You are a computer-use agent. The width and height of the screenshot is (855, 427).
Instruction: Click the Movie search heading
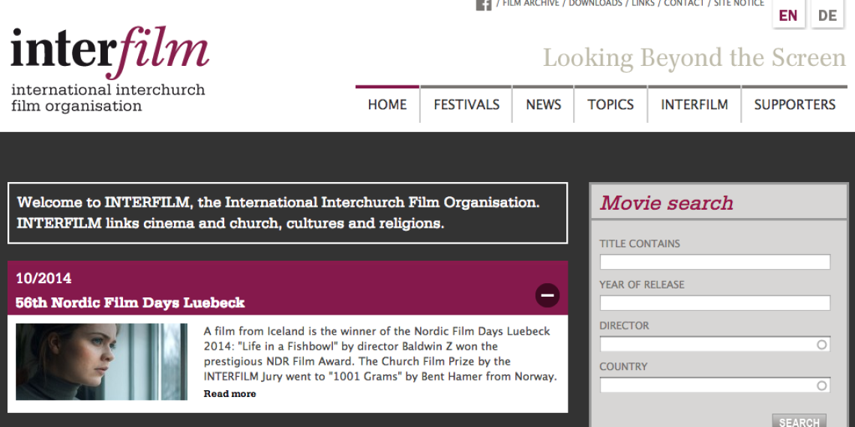coord(666,202)
